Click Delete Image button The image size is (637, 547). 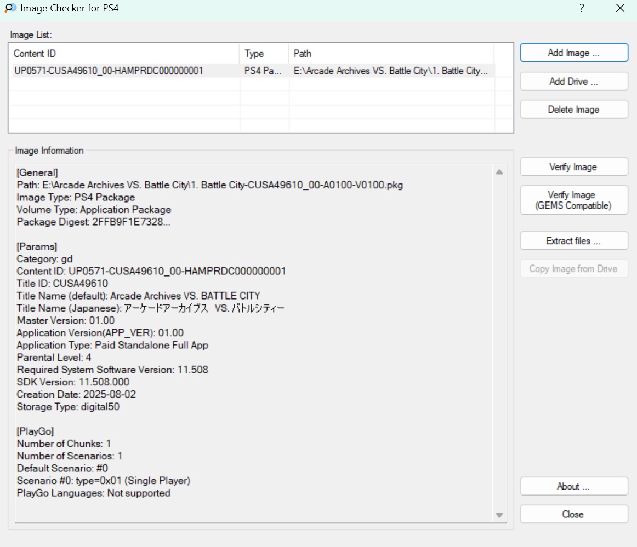573,110
